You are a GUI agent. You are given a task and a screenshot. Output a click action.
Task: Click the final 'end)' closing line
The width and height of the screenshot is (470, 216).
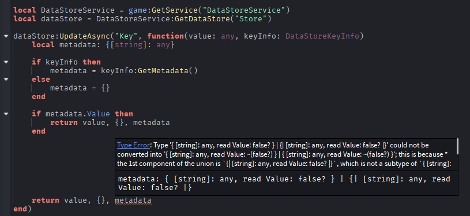(x=22, y=209)
